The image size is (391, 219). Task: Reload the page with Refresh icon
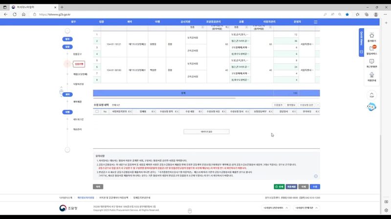click(x=15, y=15)
